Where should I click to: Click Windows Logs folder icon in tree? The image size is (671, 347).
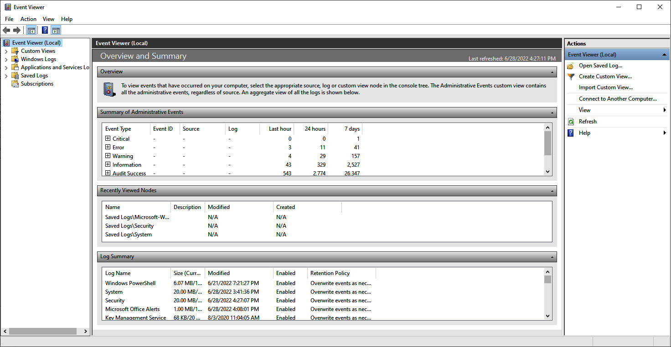(15, 59)
